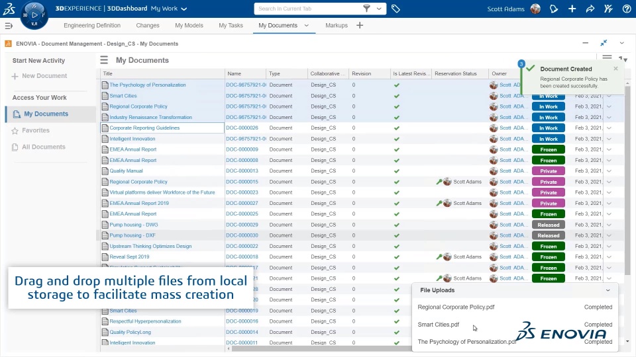This screenshot has width=636, height=357.
Task: Open the collaboration tools icon
Action: (x=608, y=9)
